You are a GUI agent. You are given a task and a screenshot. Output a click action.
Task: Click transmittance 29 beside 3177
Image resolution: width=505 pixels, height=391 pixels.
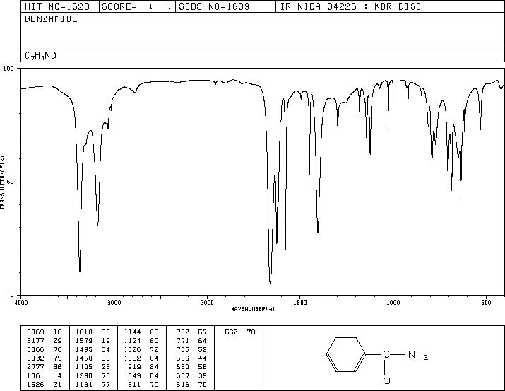click(57, 341)
